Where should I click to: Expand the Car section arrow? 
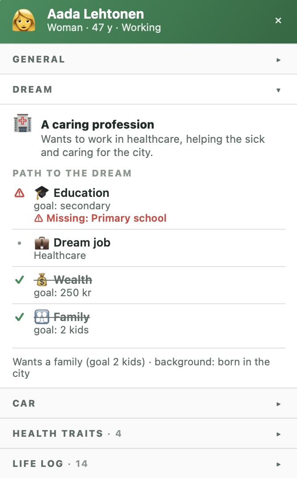click(x=278, y=404)
